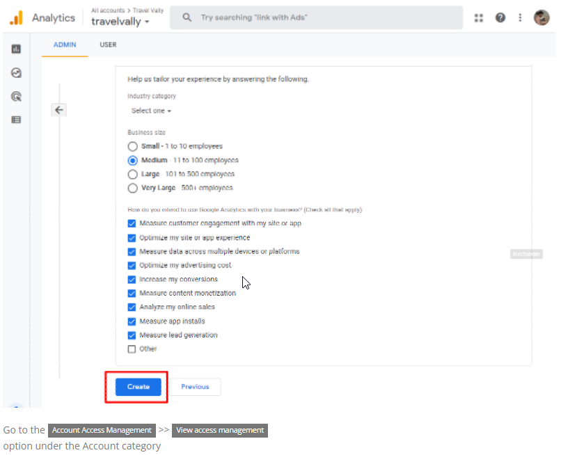Screen dimensions: 570x455
Task: Open the Google apps grid icon
Action: click(x=479, y=17)
